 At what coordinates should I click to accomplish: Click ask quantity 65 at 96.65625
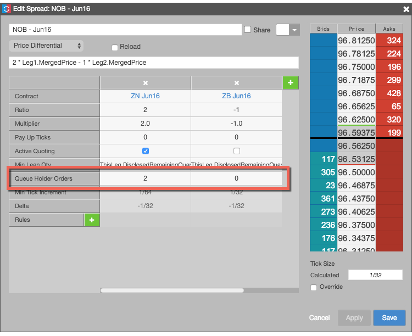389,106
